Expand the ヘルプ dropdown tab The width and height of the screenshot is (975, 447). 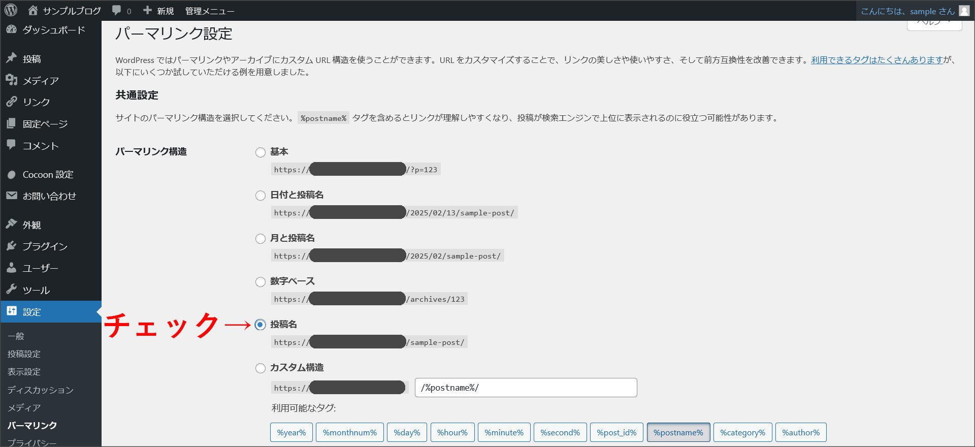(934, 24)
